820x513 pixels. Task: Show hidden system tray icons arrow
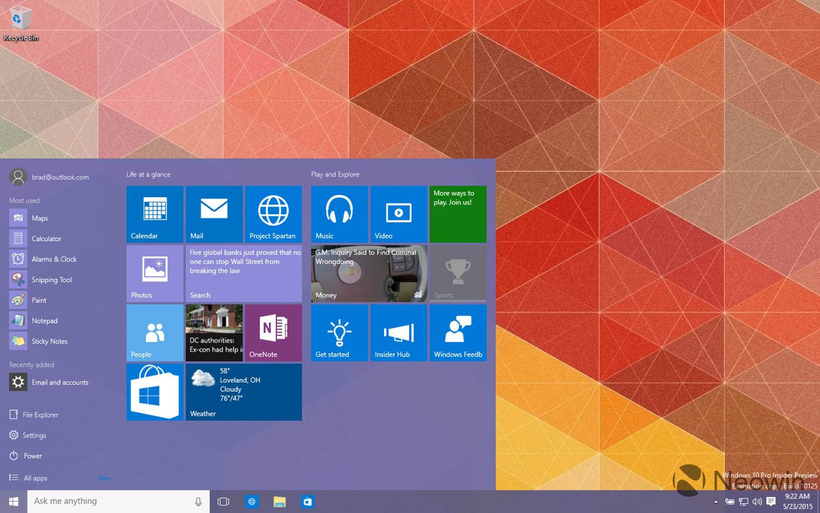pyautogui.click(x=716, y=502)
